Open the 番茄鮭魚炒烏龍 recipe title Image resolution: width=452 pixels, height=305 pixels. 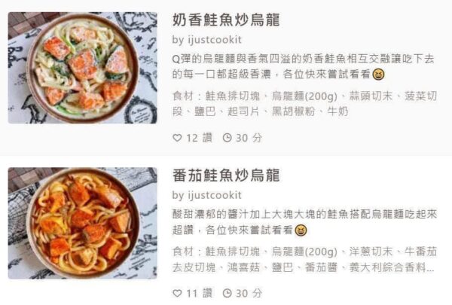226,175
